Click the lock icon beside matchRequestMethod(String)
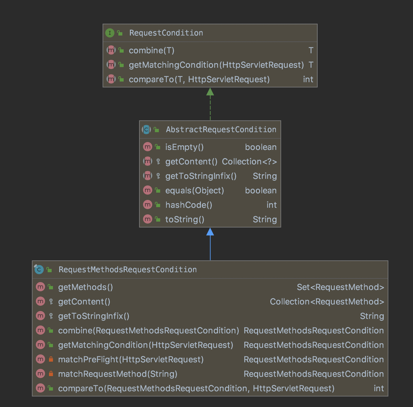Screen dimensions: 413x407 click(x=51, y=374)
